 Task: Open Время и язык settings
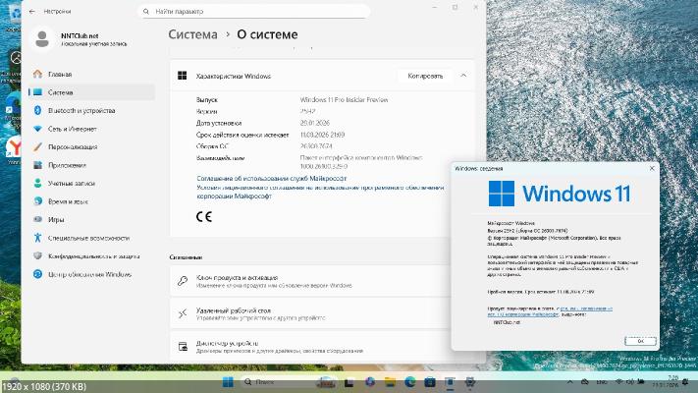70,201
